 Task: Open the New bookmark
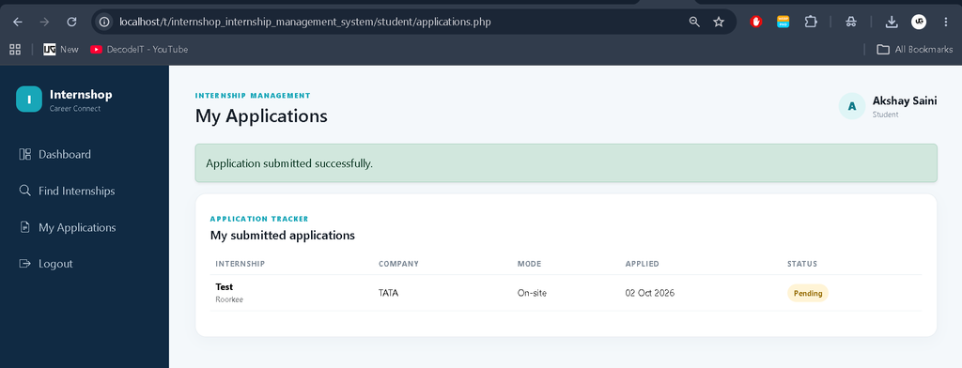[x=61, y=50]
